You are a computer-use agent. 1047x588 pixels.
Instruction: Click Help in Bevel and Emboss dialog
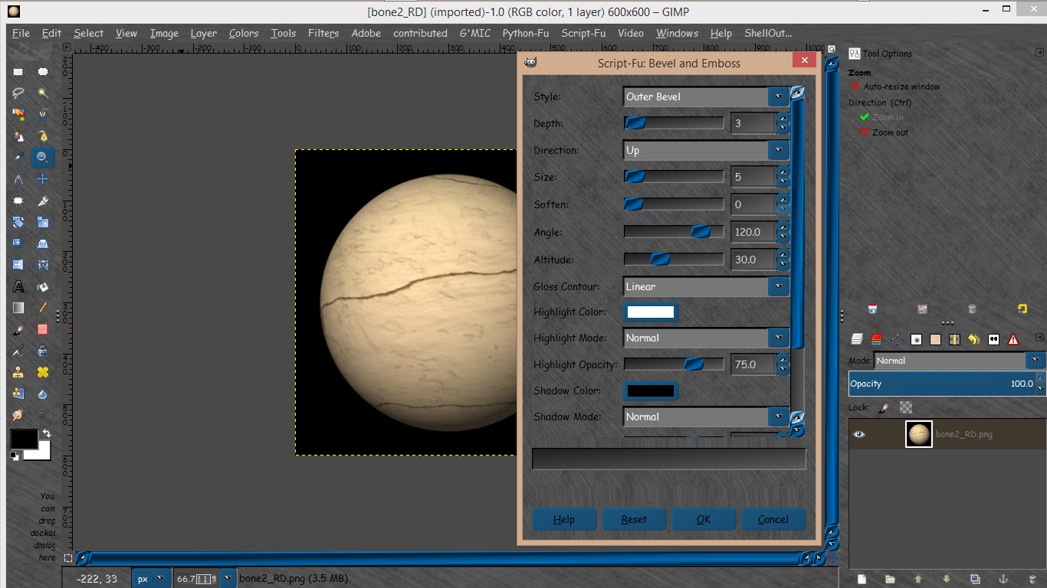564,519
